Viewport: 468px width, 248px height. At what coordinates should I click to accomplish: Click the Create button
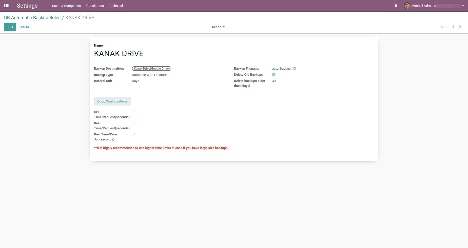click(26, 27)
